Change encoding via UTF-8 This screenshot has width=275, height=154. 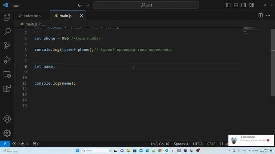tap(198, 144)
